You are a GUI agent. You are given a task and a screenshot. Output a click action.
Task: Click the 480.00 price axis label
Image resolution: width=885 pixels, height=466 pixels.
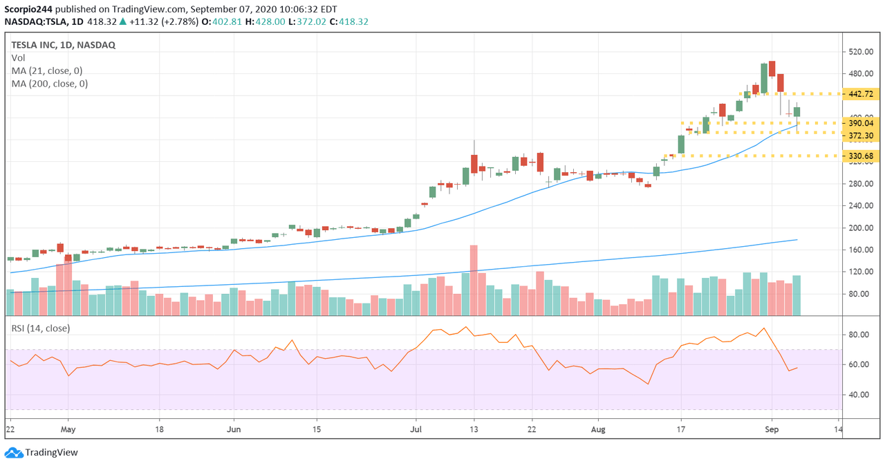pyautogui.click(x=861, y=73)
